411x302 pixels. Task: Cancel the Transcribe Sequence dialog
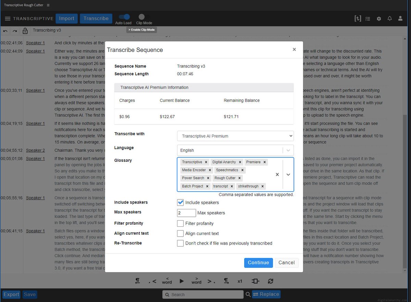tap(287, 263)
